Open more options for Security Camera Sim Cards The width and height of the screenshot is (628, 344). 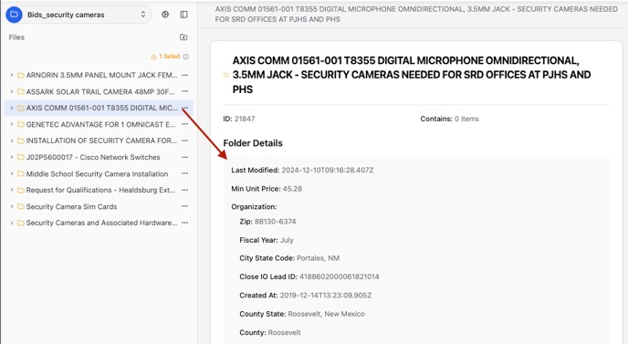pos(184,206)
